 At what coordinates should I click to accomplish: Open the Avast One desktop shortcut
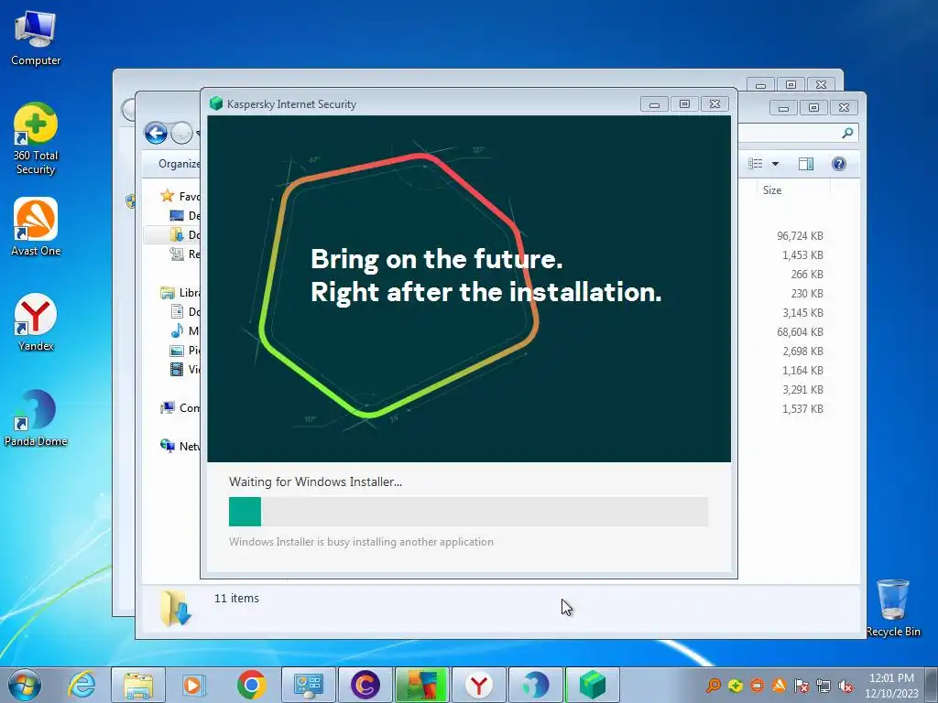[36, 227]
